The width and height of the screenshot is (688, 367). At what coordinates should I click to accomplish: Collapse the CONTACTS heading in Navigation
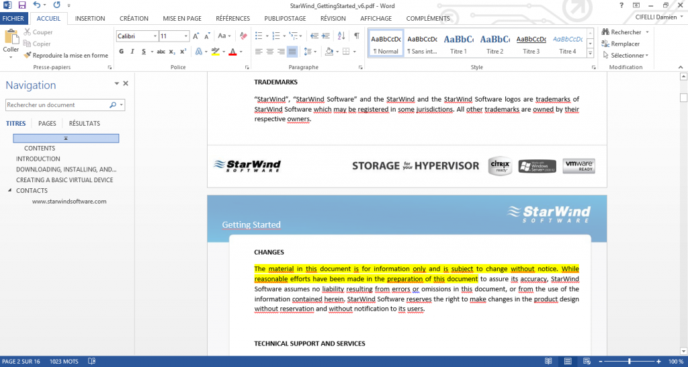10,191
